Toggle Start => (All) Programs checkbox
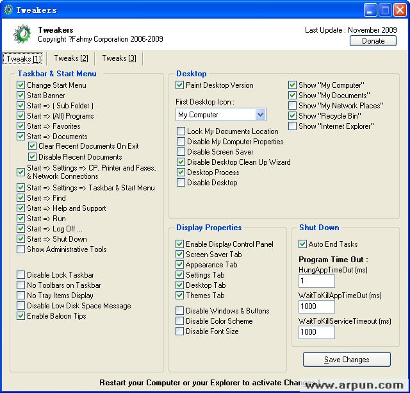The height and width of the screenshot is (393, 410). pyautogui.click(x=20, y=115)
